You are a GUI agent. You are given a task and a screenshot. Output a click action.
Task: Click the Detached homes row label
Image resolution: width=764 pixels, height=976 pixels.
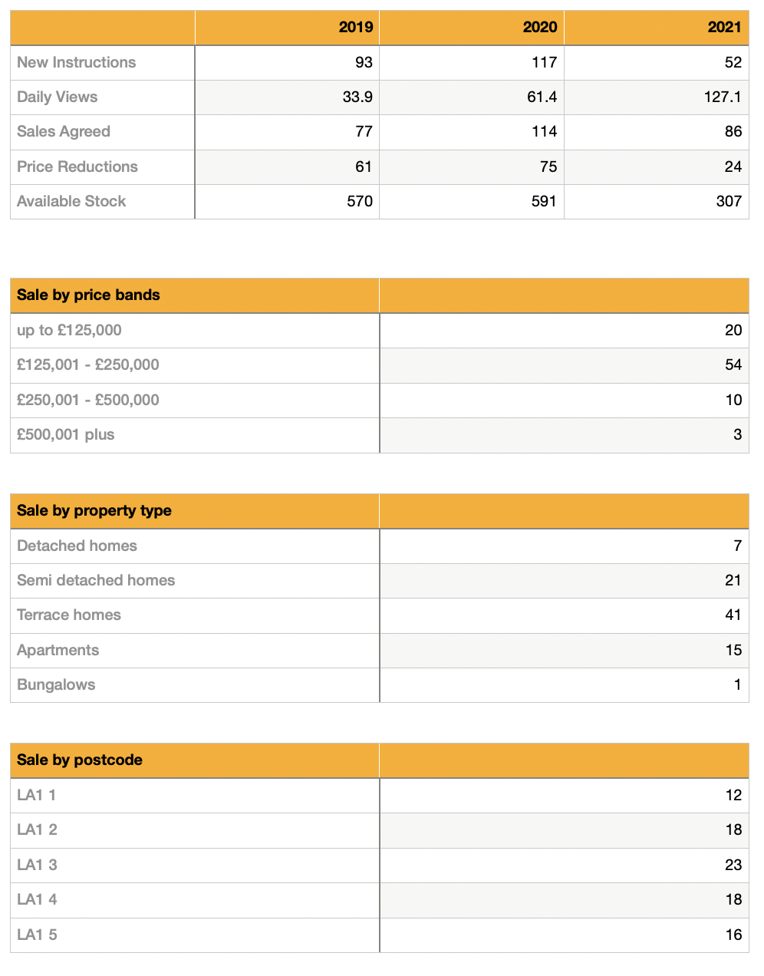point(77,546)
